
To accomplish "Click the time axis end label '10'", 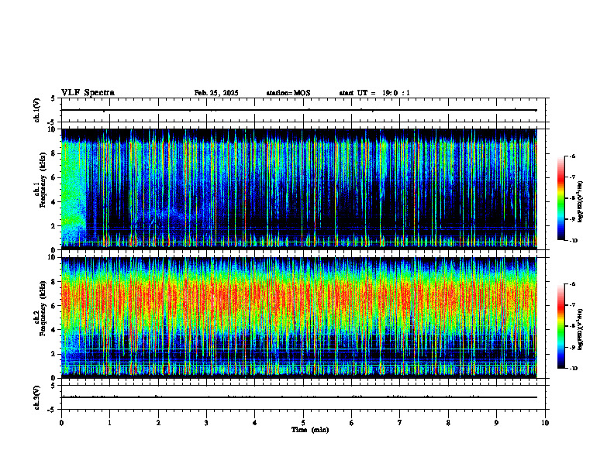I will point(545,423).
